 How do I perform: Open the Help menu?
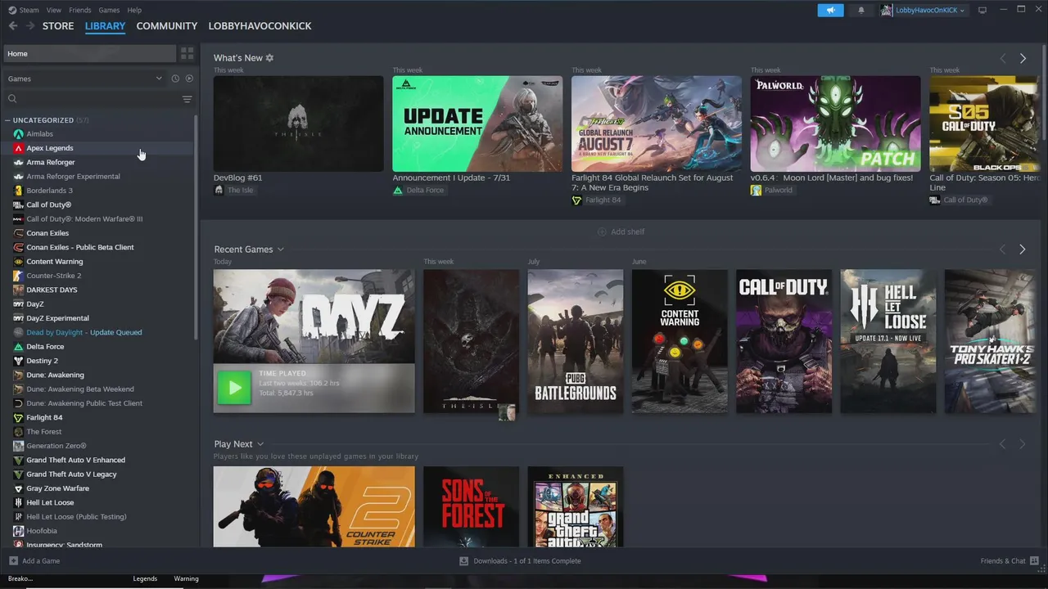pos(134,10)
